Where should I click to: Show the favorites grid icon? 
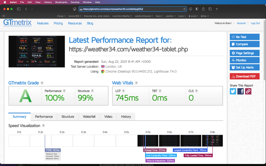tap(4, 16)
